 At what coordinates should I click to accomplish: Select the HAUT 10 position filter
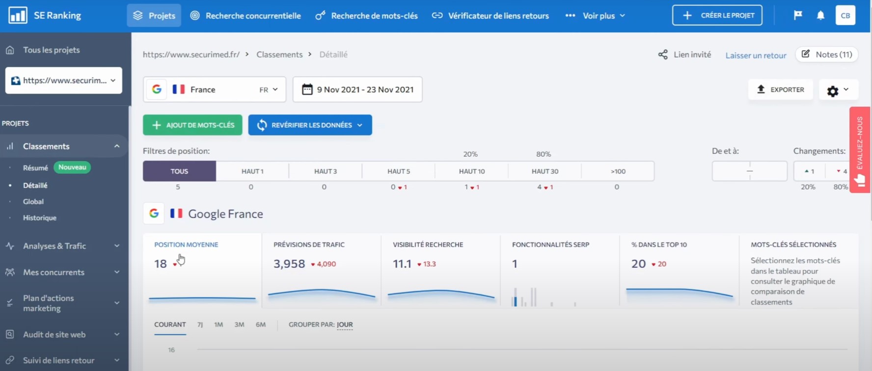click(471, 171)
